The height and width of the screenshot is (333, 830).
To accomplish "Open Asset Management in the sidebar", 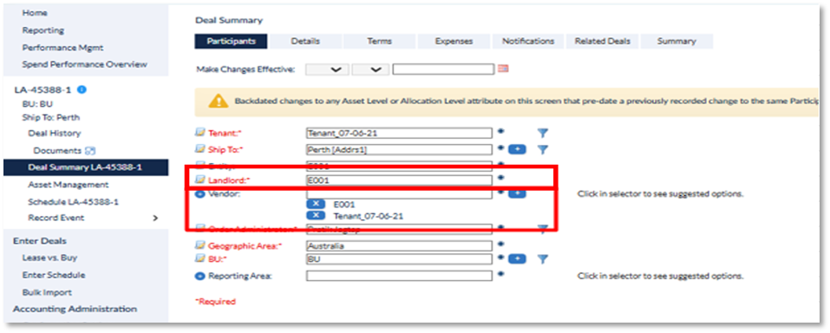I will pyautogui.click(x=69, y=185).
